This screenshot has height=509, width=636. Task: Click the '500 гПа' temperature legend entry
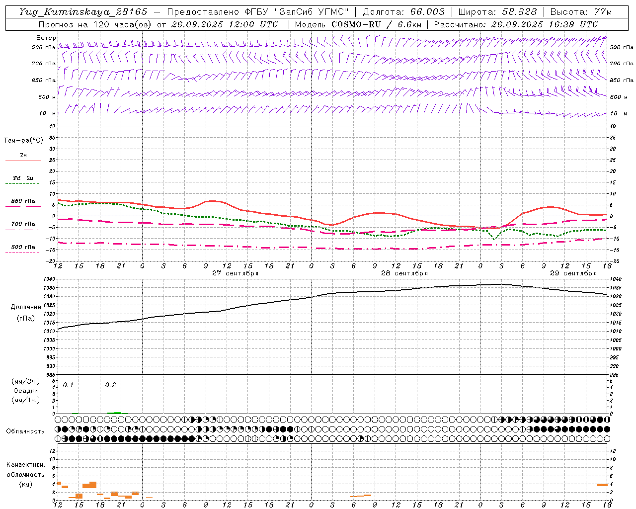coord(23,247)
